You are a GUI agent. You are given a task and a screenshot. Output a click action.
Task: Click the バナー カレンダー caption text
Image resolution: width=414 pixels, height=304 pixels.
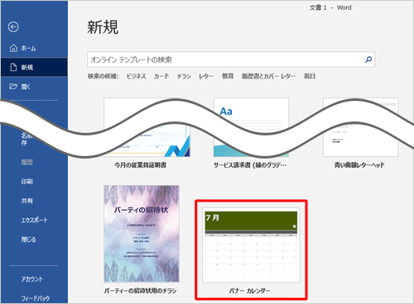pyautogui.click(x=250, y=291)
